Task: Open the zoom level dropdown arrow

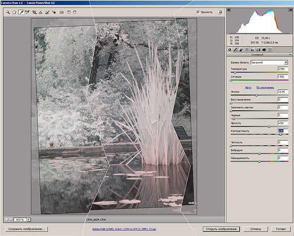Action: (x=29, y=220)
